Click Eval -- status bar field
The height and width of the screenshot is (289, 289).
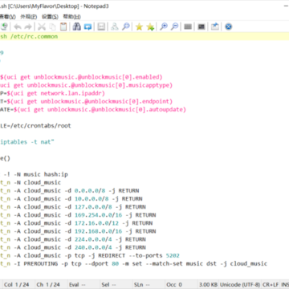click(77, 284)
